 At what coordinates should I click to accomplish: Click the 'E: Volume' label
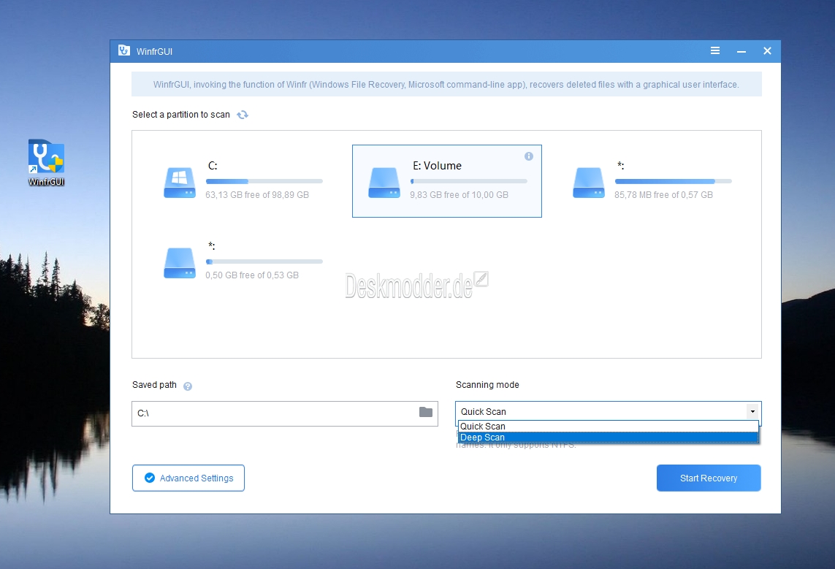[437, 166]
